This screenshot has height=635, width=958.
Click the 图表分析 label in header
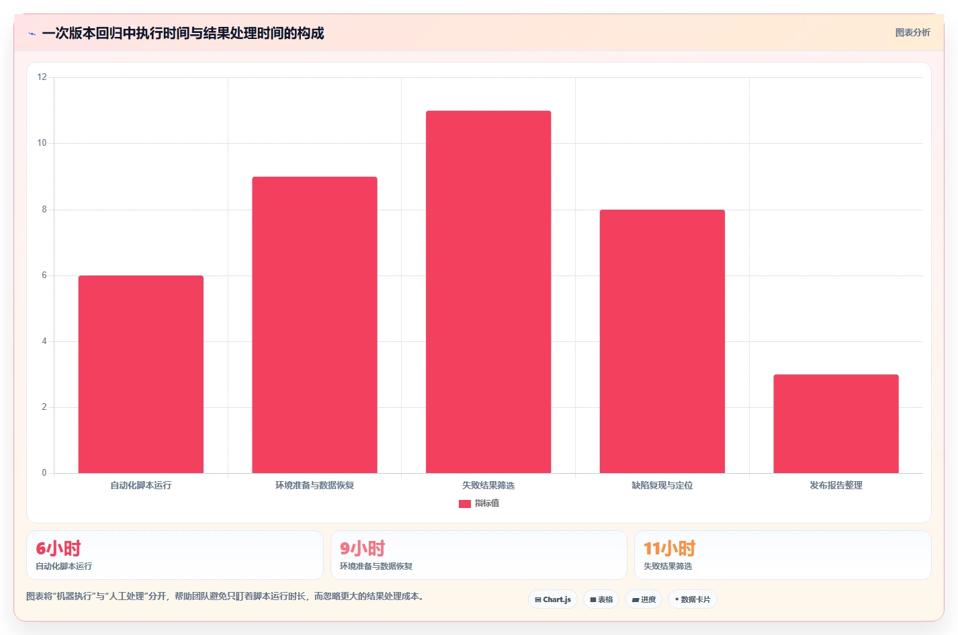[x=912, y=32]
